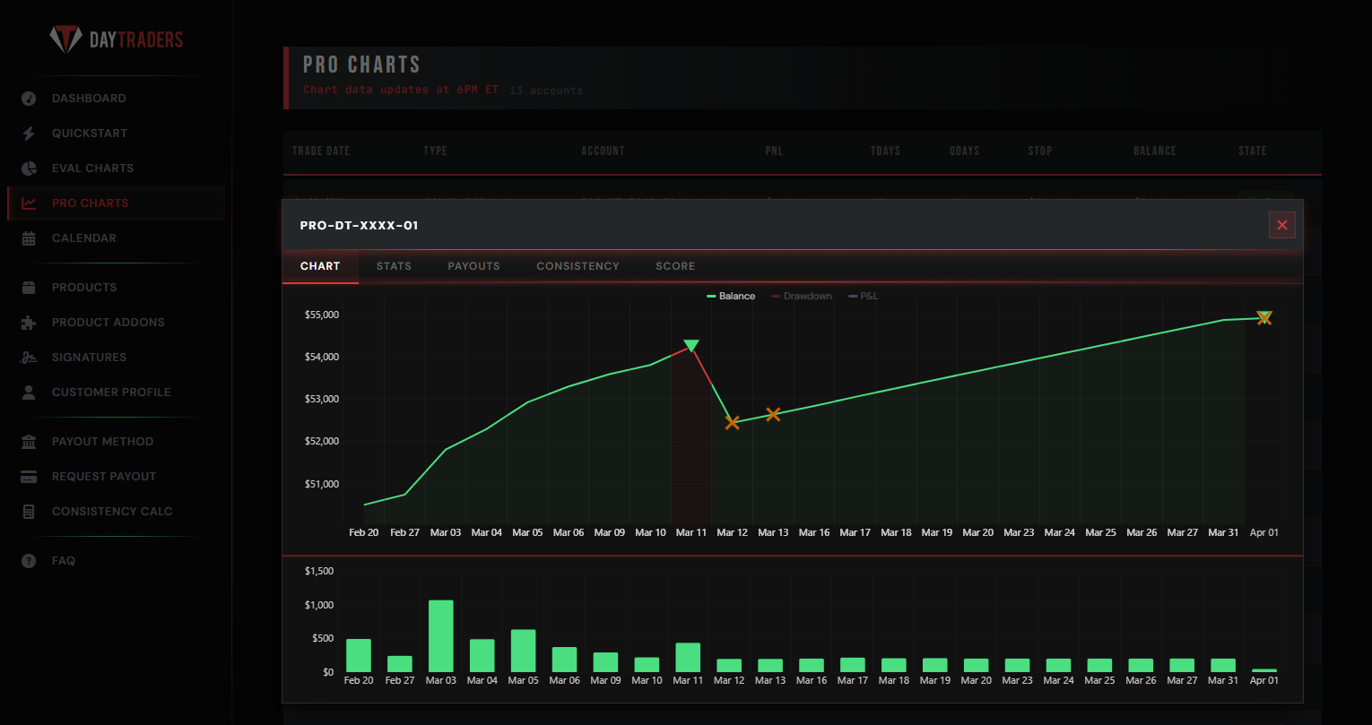Switch to the Consistency tab
This screenshot has width=1372, height=725.
577,266
